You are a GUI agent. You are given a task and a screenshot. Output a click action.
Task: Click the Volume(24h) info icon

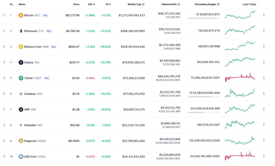(x=179, y=4)
